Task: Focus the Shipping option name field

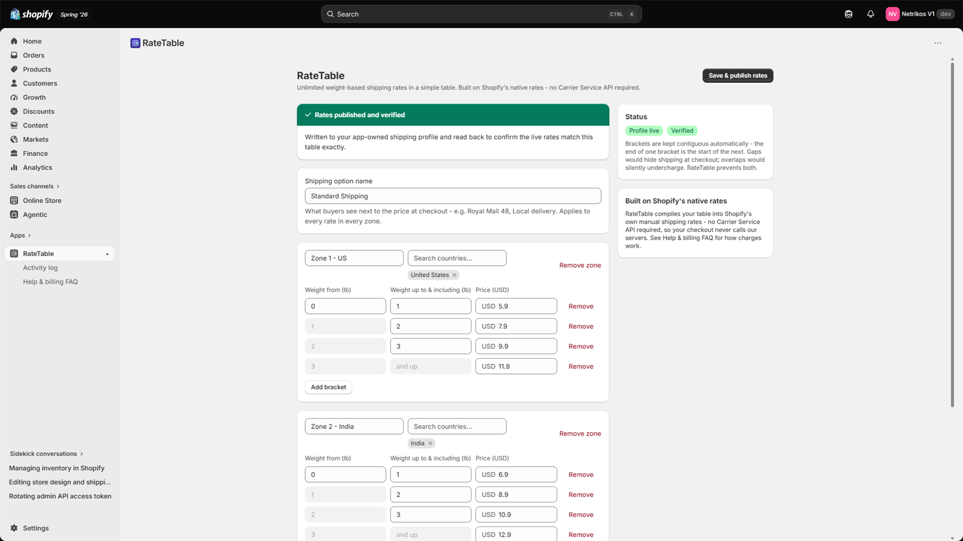Action: click(x=453, y=196)
